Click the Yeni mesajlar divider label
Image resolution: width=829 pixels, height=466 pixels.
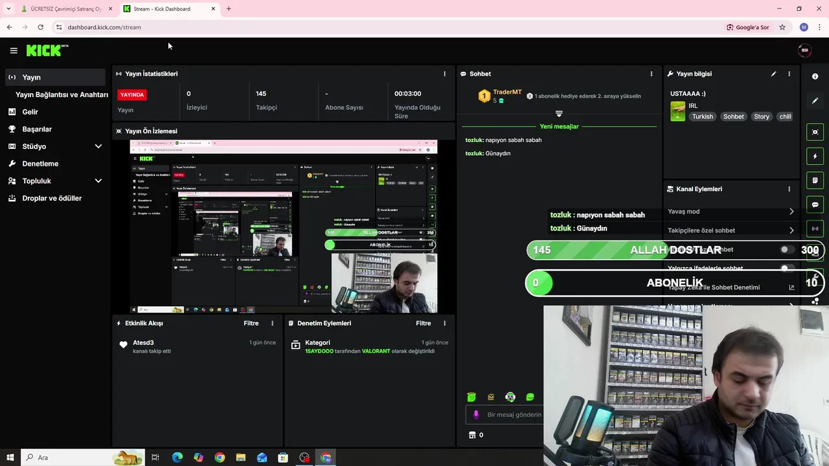pyautogui.click(x=559, y=127)
